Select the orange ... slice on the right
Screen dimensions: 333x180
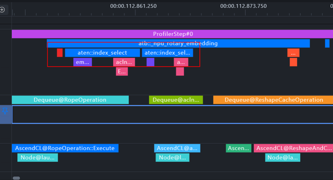293,53
